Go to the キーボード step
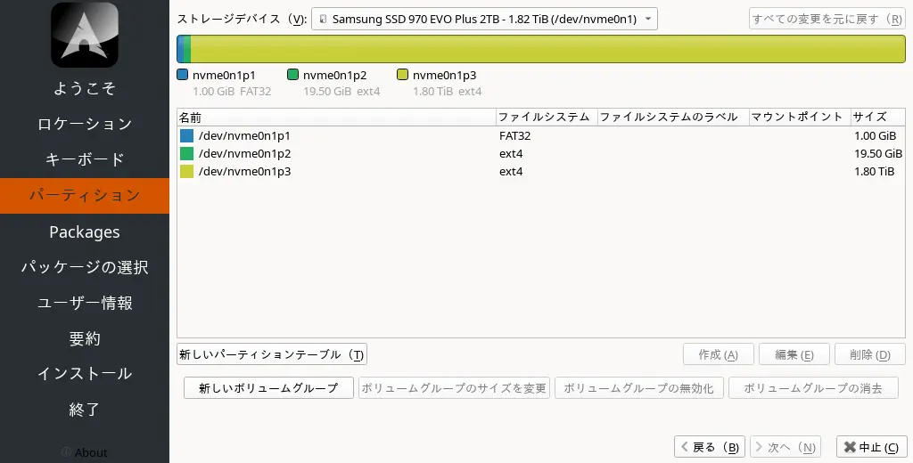This screenshot has width=913, height=463. [85, 159]
